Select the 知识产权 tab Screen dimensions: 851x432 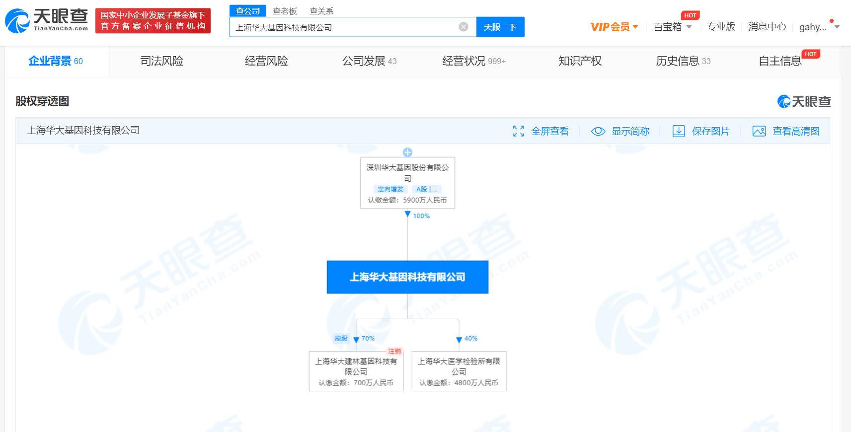(580, 61)
